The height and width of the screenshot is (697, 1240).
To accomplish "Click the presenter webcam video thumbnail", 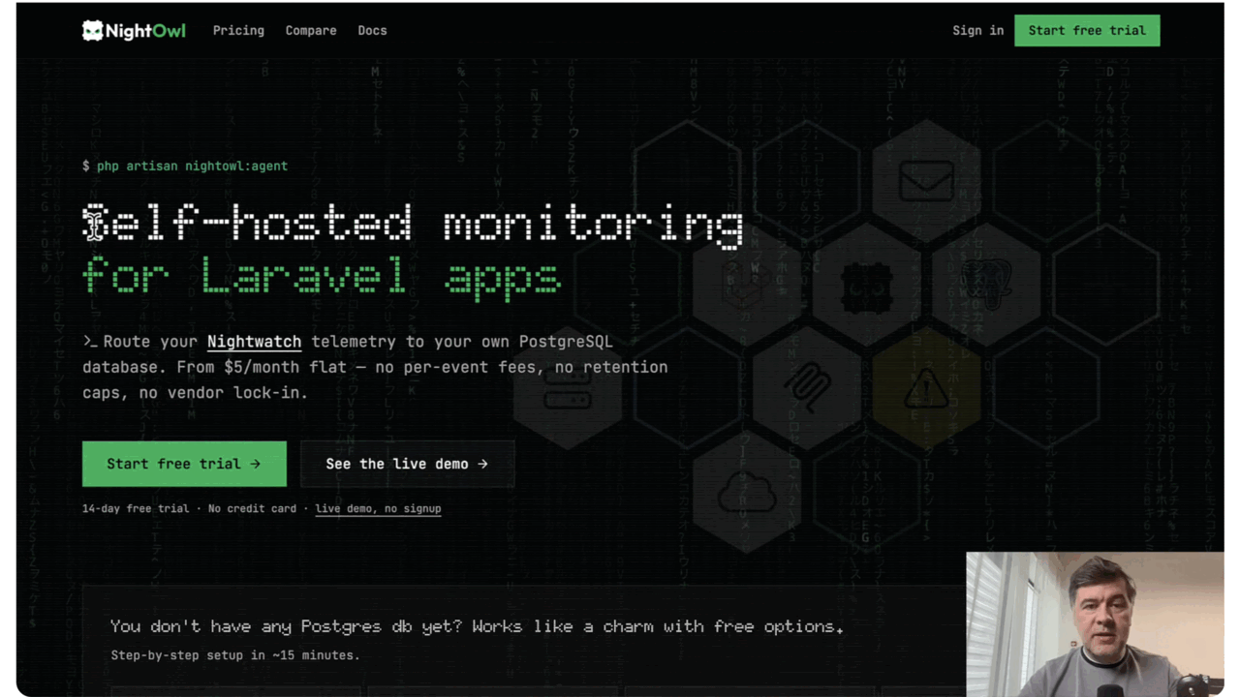I will click(1095, 624).
